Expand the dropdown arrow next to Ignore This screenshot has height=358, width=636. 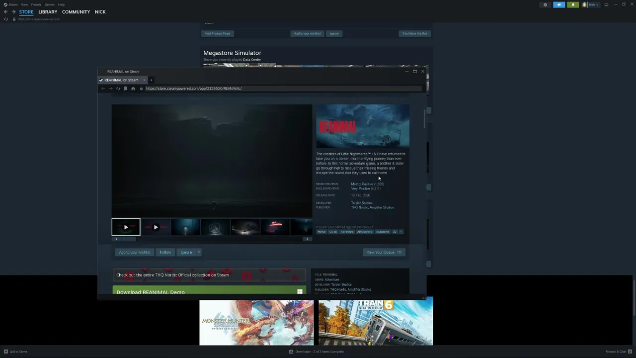199,252
